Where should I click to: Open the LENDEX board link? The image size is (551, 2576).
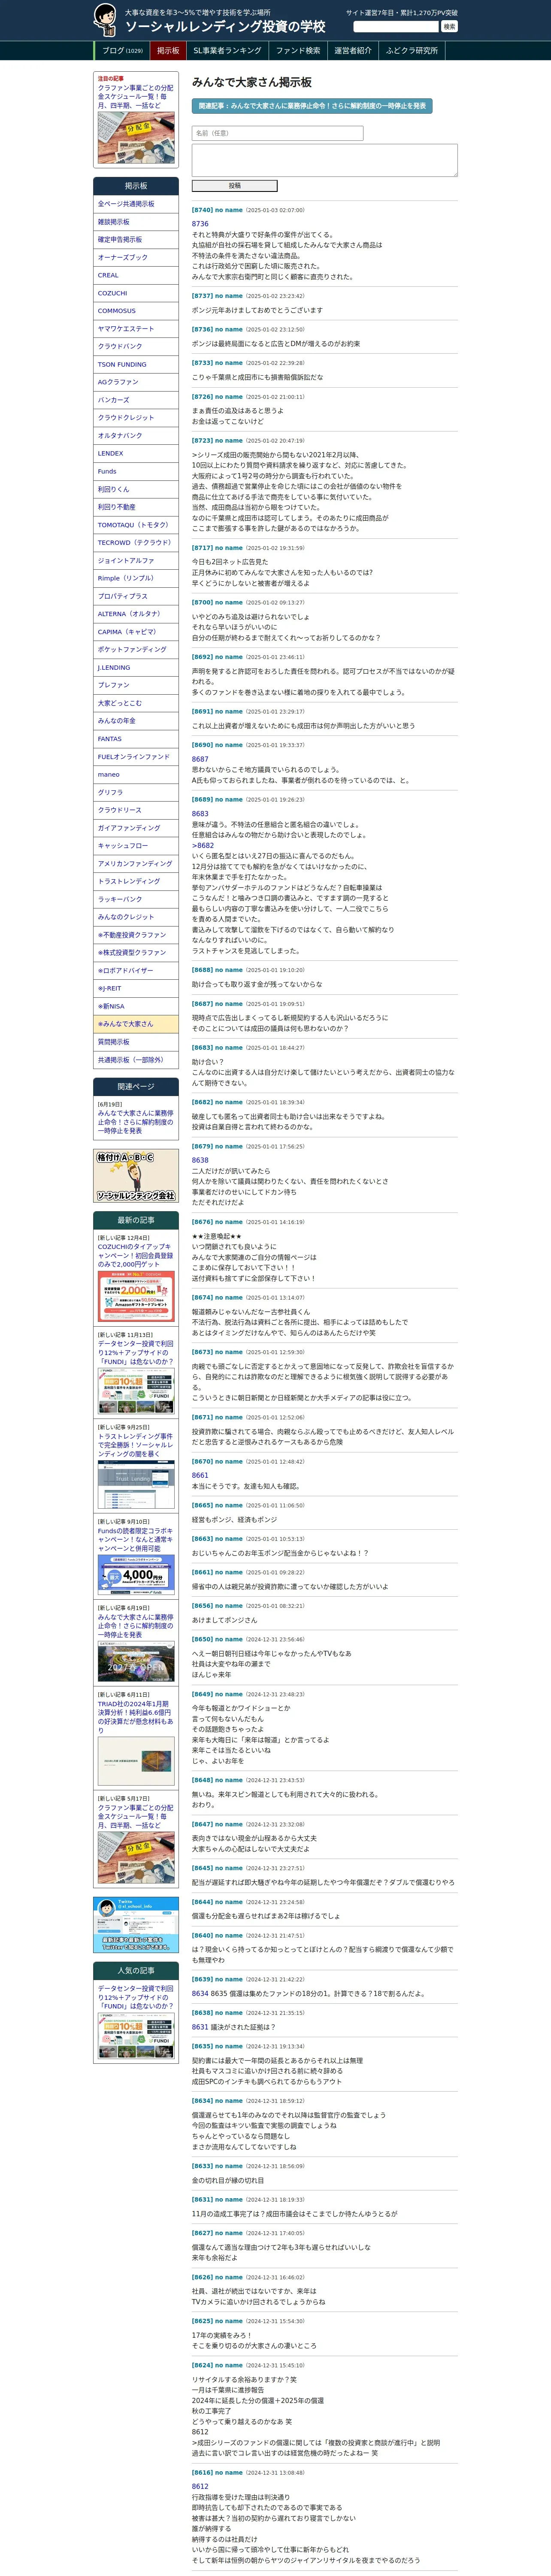pyautogui.click(x=136, y=454)
